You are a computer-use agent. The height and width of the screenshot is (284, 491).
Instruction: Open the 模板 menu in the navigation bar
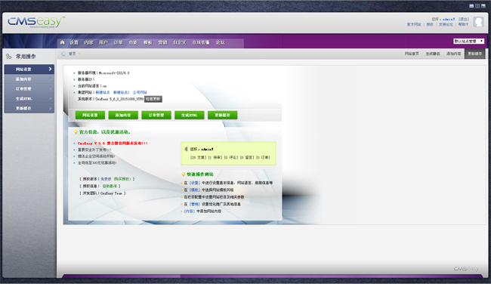148,42
